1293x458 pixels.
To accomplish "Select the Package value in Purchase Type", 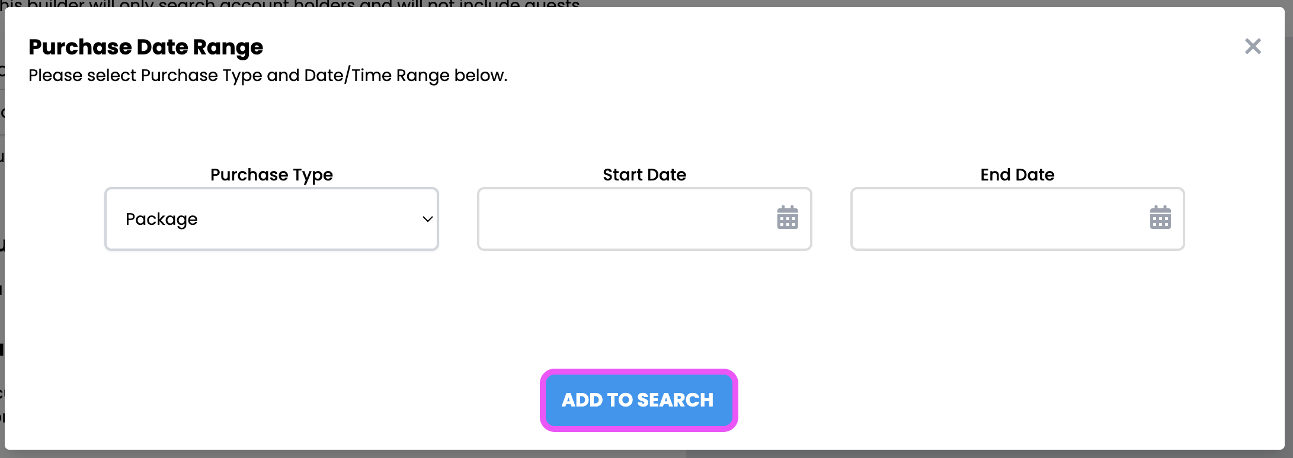I will click(162, 219).
